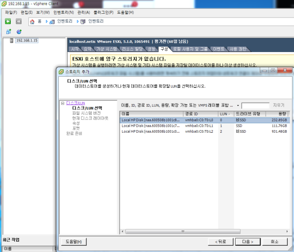Click the 지우기 clear button

pyautogui.click(x=279, y=105)
